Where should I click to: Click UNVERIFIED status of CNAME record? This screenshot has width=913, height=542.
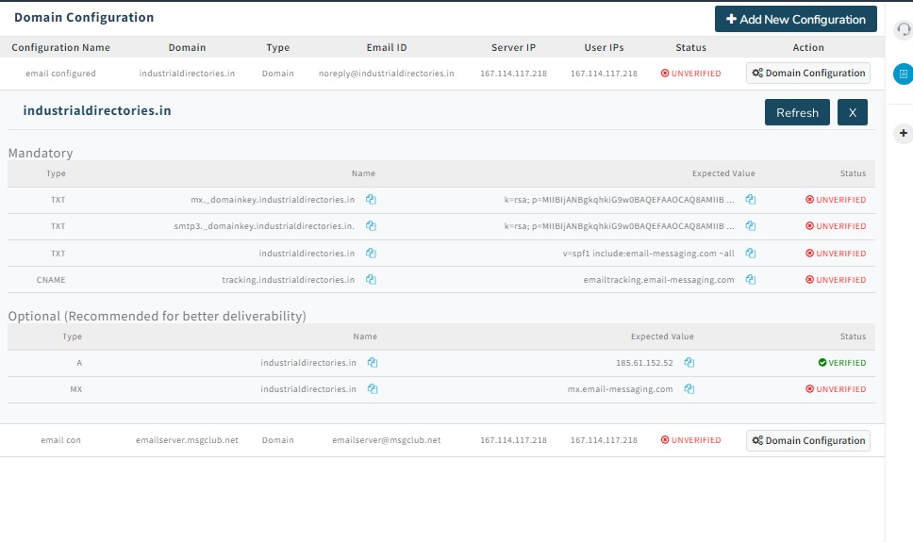836,279
